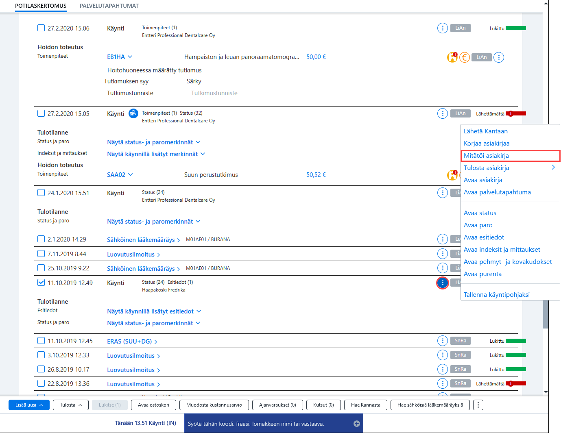The image size is (561, 433).
Task: Click the Hae Kannasta button
Action: click(366, 405)
